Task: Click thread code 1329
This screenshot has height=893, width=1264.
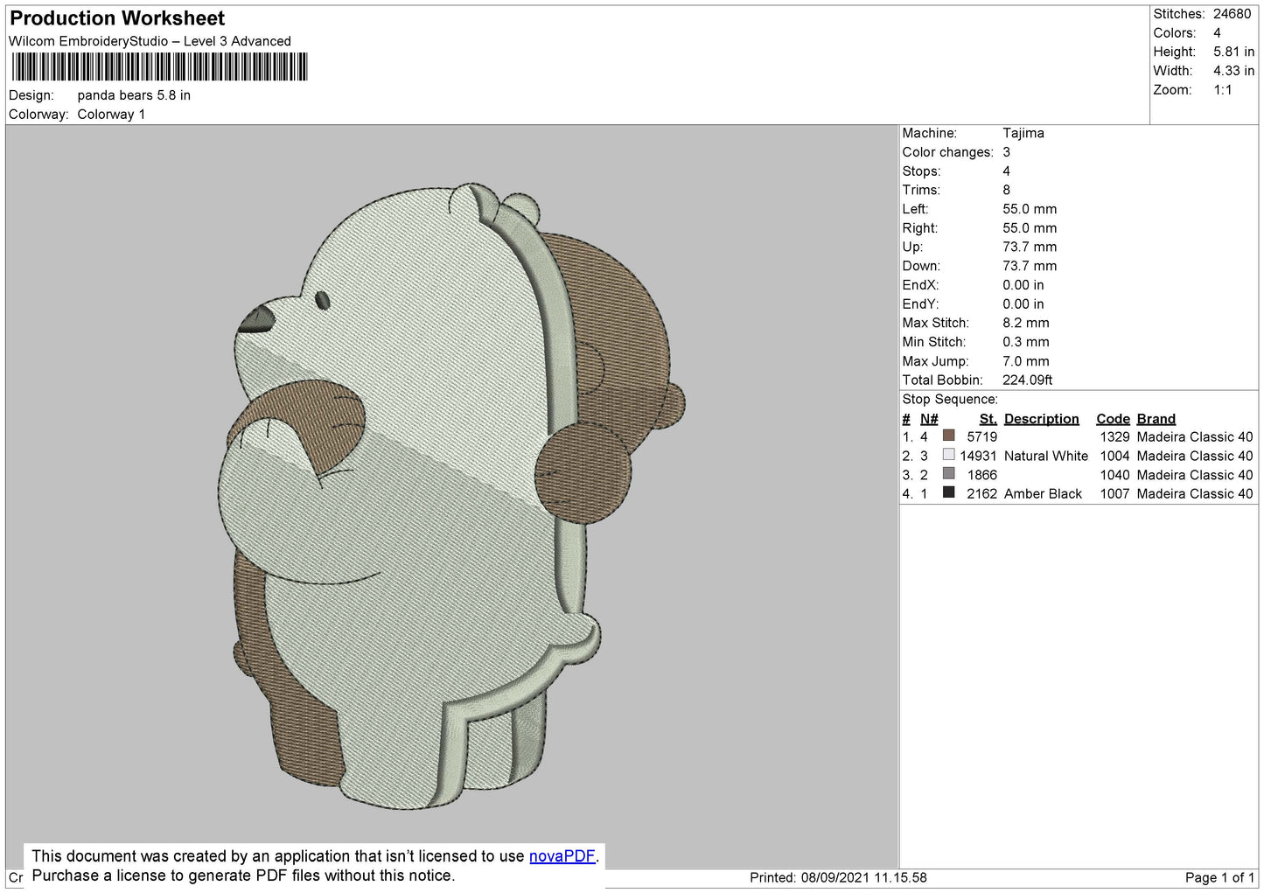Action: 1114,436
